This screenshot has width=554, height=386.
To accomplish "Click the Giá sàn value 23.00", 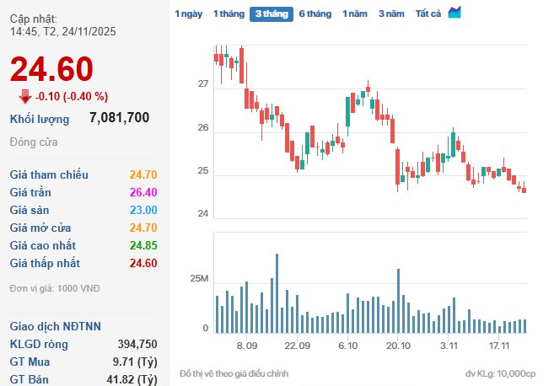I will pyautogui.click(x=143, y=210).
